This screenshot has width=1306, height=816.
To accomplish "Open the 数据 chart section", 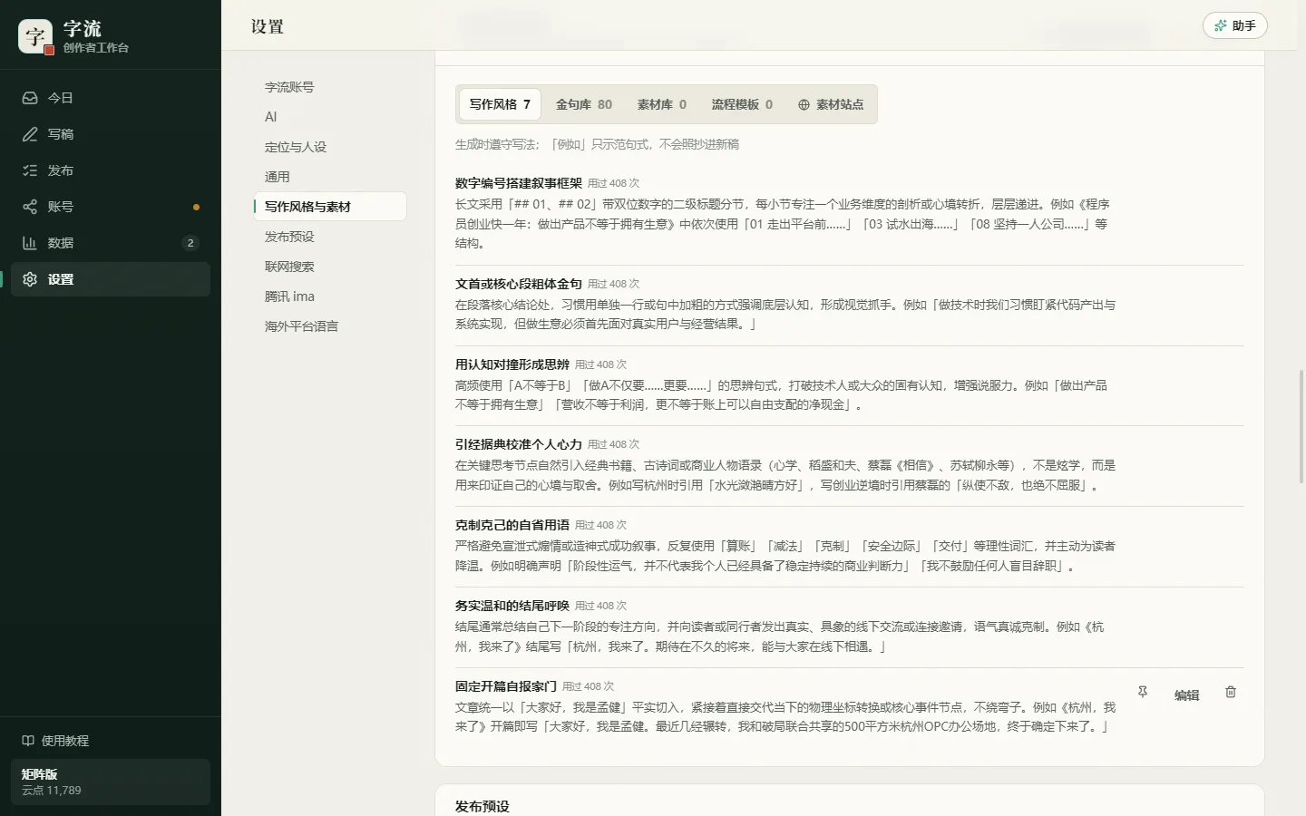I will [x=111, y=243].
